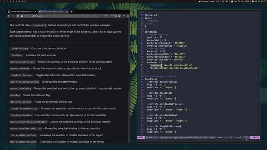
Task: Click the focusPrevious code label in browser
Action: (x=19, y=48)
